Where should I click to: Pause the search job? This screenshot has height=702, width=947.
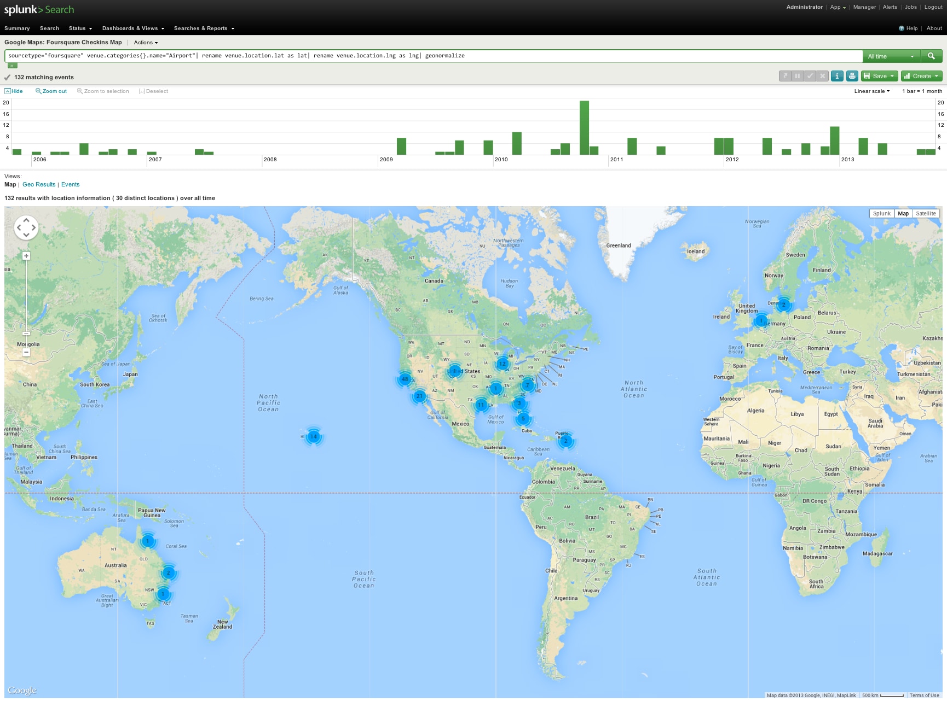[x=798, y=76]
